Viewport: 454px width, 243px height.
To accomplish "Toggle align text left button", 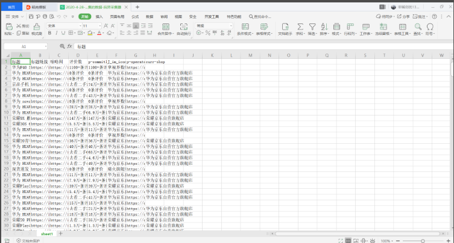I will 122,33.
